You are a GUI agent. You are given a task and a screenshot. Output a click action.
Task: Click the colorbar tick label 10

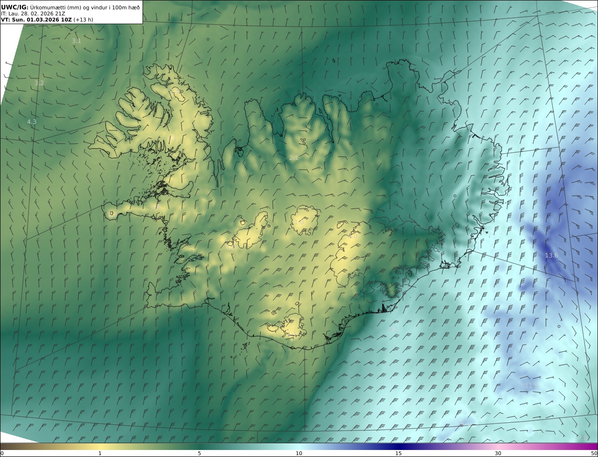click(299, 453)
